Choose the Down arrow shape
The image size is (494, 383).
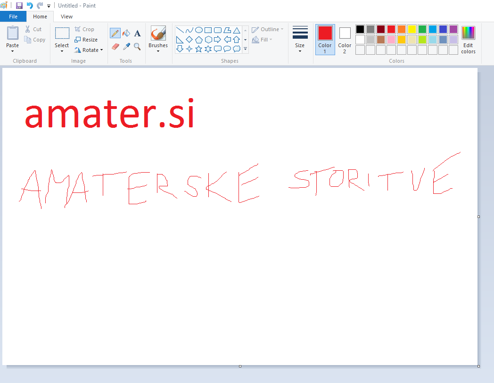click(x=180, y=49)
